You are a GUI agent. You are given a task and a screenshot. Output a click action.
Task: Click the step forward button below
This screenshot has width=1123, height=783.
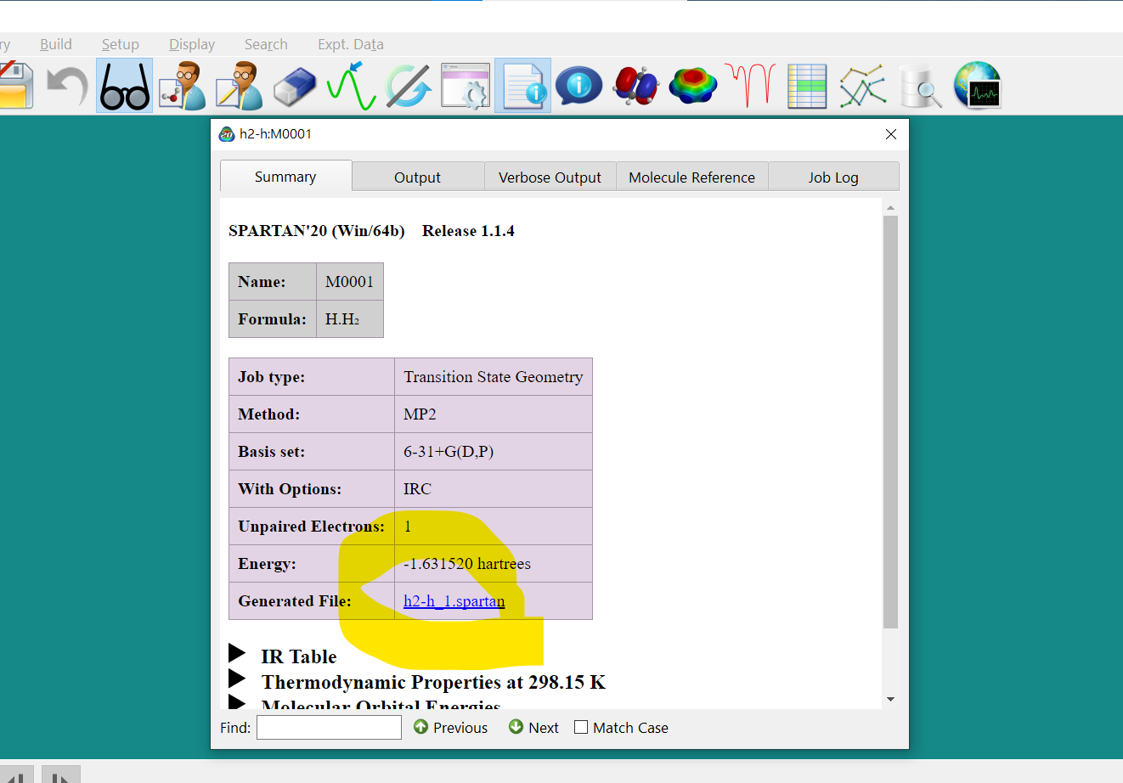click(x=60, y=775)
